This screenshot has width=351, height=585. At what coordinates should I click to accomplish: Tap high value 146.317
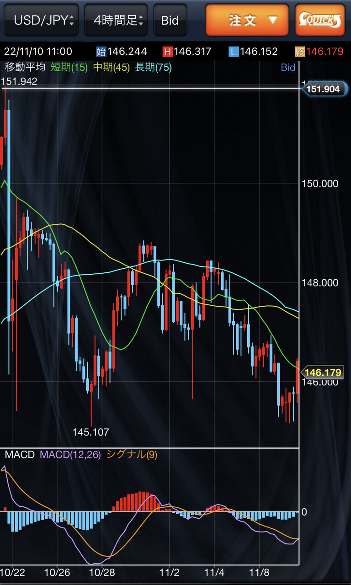[192, 51]
